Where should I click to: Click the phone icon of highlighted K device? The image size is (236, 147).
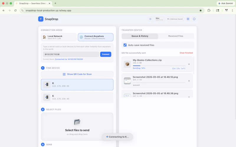point(47,84)
